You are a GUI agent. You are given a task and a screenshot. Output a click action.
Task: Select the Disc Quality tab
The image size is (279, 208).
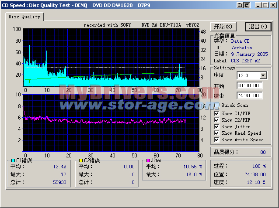coord(24,17)
